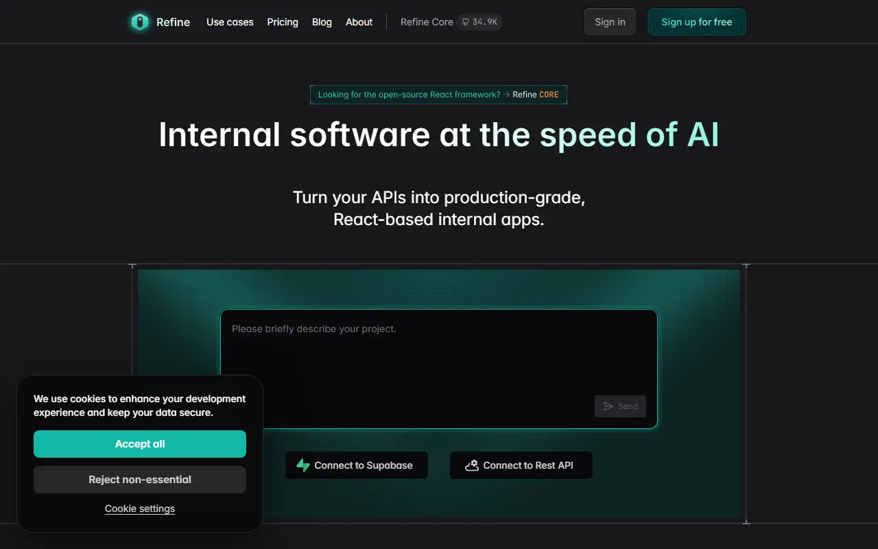The height and width of the screenshot is (549, 878).
Task: Go to the Pricing page
Action: (x=283, y=22)
